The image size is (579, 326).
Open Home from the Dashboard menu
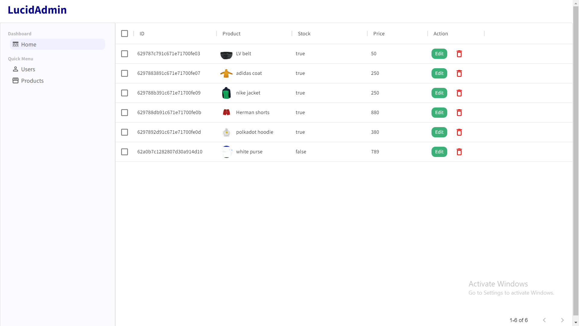(x=29, y=44)
